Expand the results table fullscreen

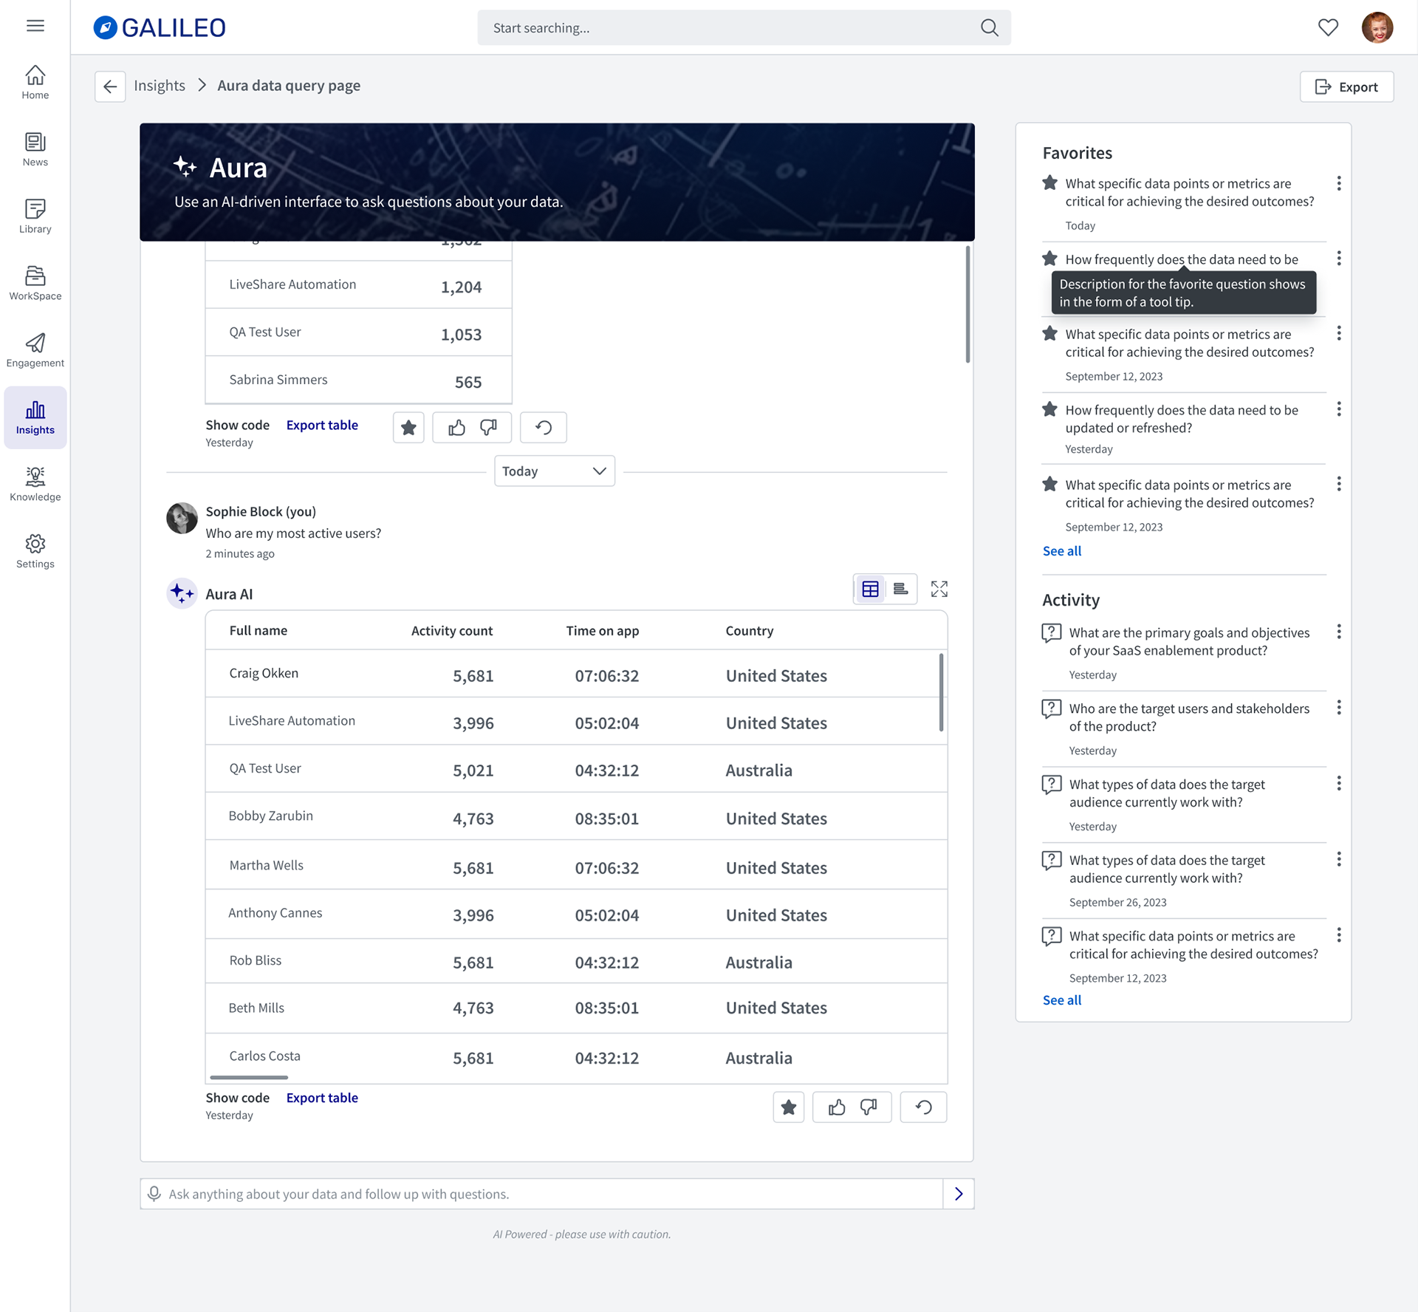(939, 589)
